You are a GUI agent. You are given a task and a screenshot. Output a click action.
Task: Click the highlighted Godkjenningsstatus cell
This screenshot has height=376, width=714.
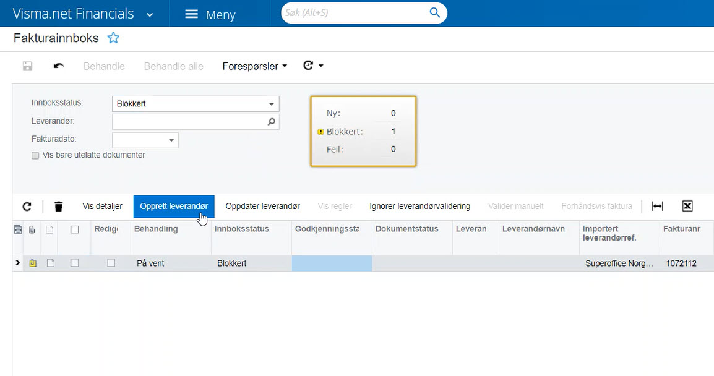click(x=332, y=263)
